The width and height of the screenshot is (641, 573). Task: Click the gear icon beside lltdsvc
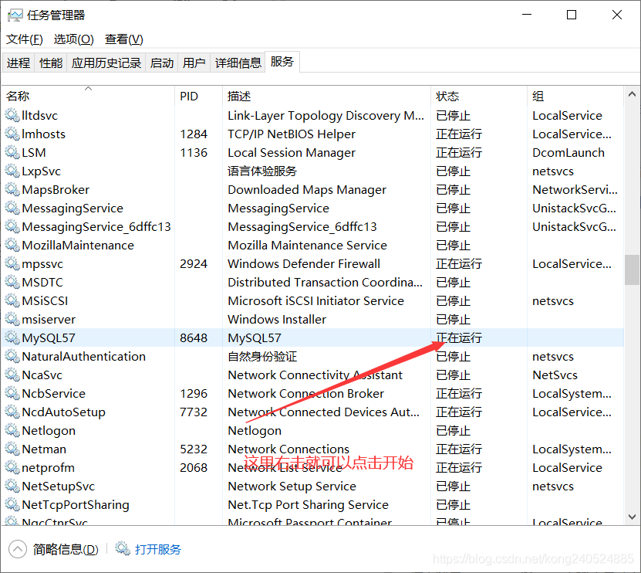tap(12, 115)
